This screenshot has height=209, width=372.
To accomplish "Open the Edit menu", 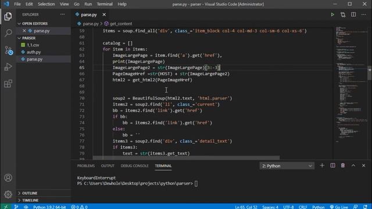I will [x=29, y=4].
